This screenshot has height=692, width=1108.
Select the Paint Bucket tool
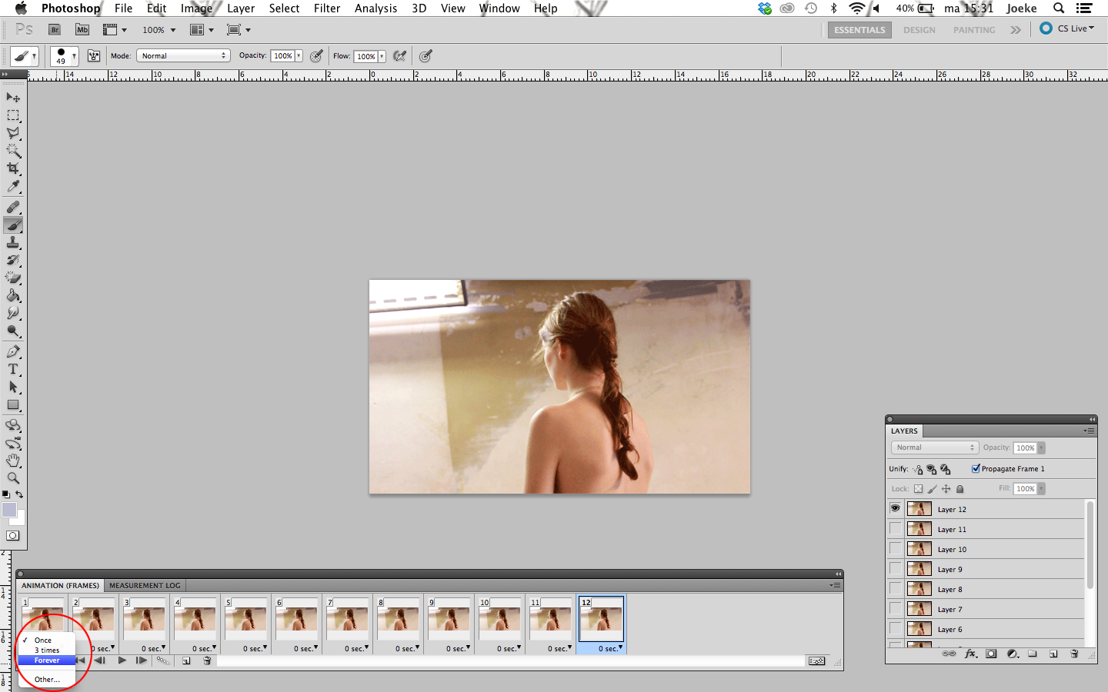click(x=13, y=296)
